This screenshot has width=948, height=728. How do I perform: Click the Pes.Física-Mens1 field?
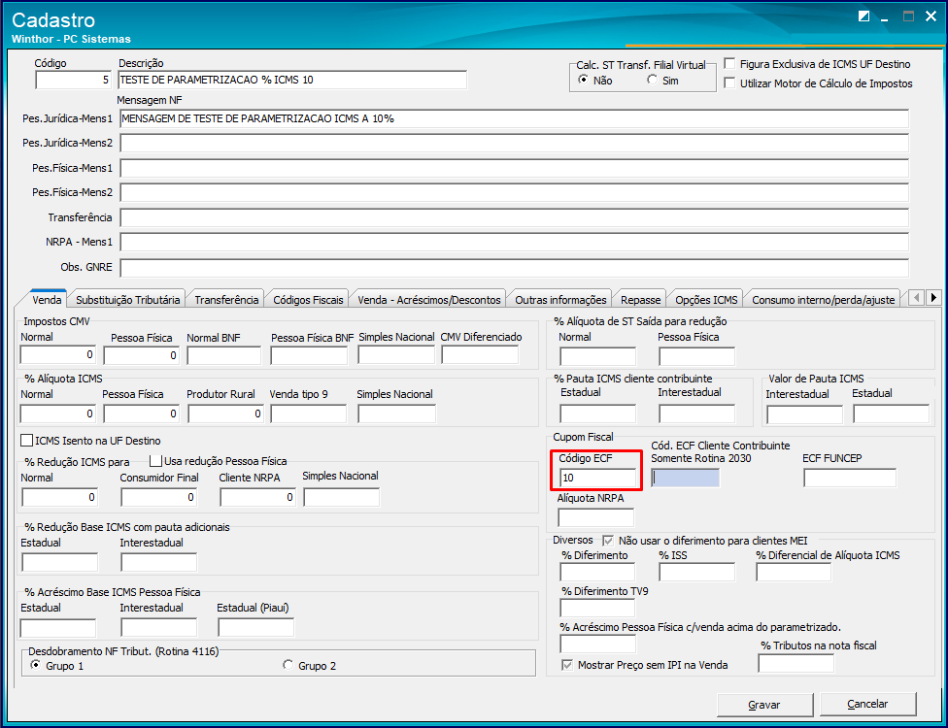pos(514,168)
